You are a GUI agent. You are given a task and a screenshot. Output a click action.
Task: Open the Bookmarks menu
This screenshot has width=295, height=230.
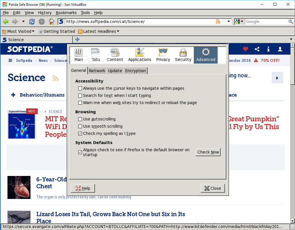coord(66,13)
